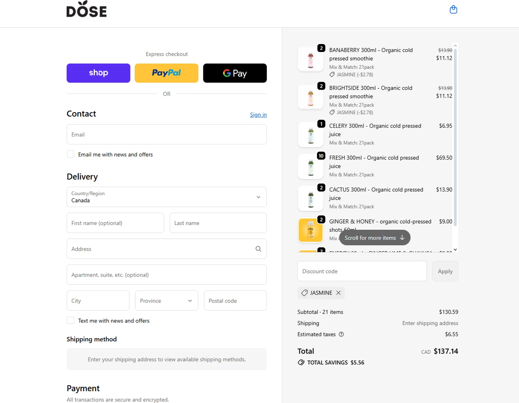Open the Province dropdown
Viewport: 519px width, 403px height.
coord(166,300)
